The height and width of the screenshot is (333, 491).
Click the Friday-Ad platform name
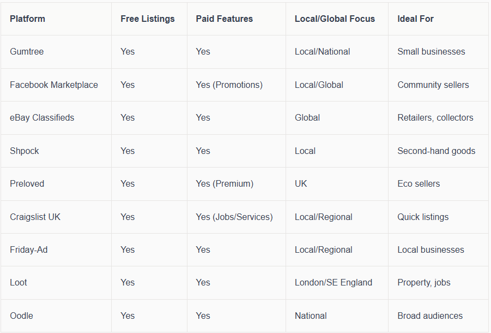29,249
